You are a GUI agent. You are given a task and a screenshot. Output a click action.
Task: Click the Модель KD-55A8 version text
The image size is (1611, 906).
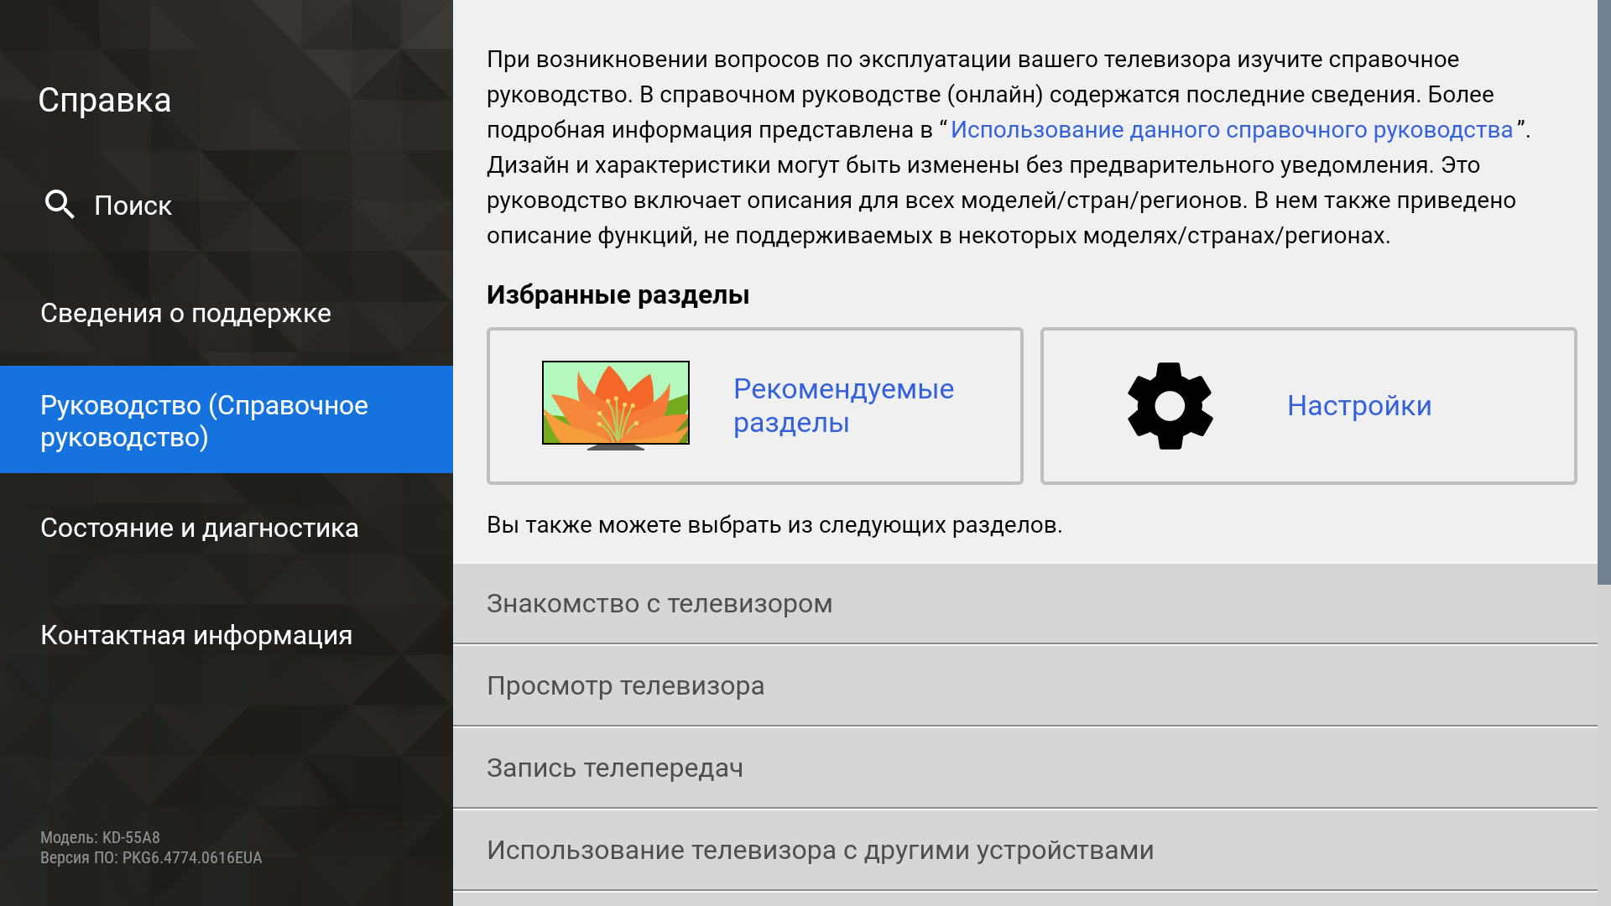pyautogui.click(x=100, y=837)
